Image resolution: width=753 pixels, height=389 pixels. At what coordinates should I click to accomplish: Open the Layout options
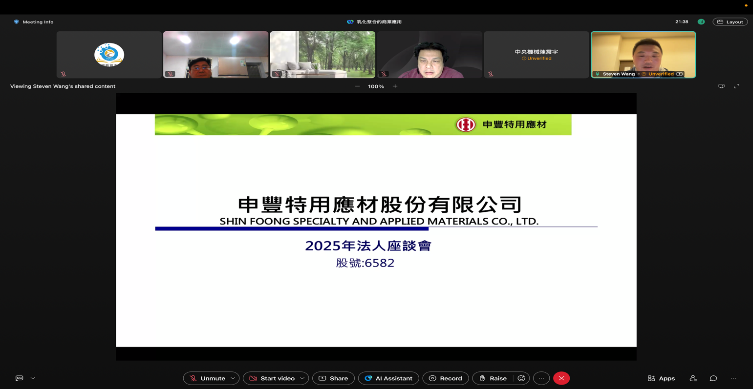(730, 22)
